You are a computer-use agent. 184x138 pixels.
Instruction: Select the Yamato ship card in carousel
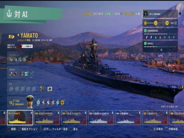tap(20, 118)
